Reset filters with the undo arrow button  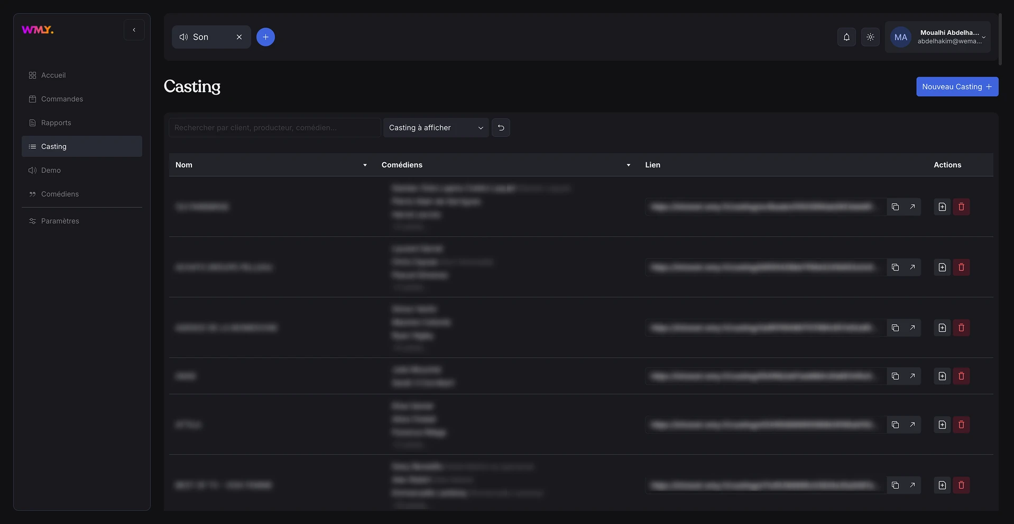tap(501, 128)
